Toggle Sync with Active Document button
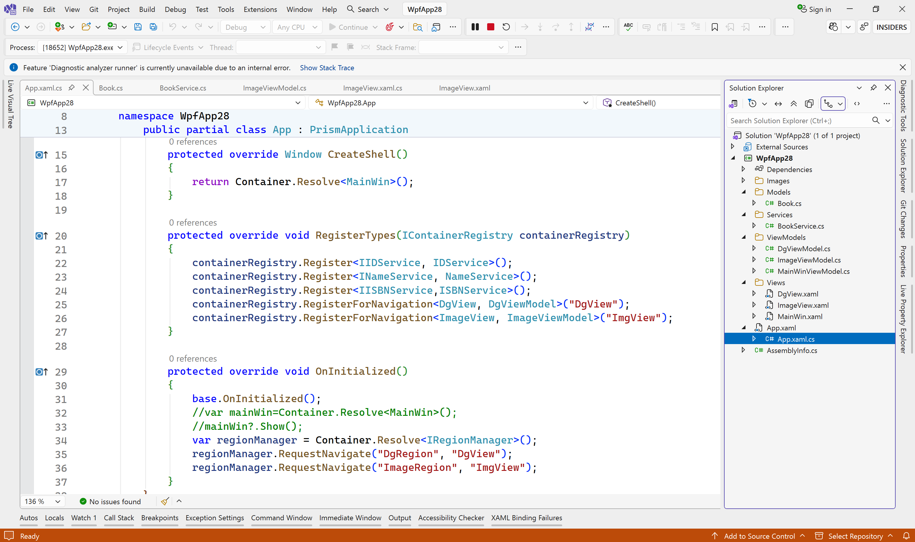Screen dimensions: 915x542 pos(778,104)
